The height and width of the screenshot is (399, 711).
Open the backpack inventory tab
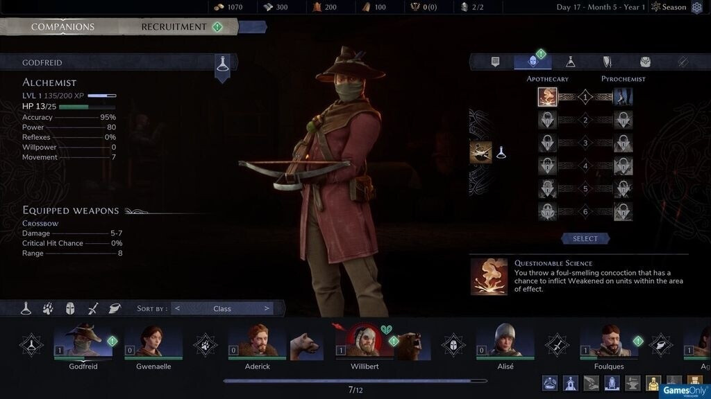(645, 62)
